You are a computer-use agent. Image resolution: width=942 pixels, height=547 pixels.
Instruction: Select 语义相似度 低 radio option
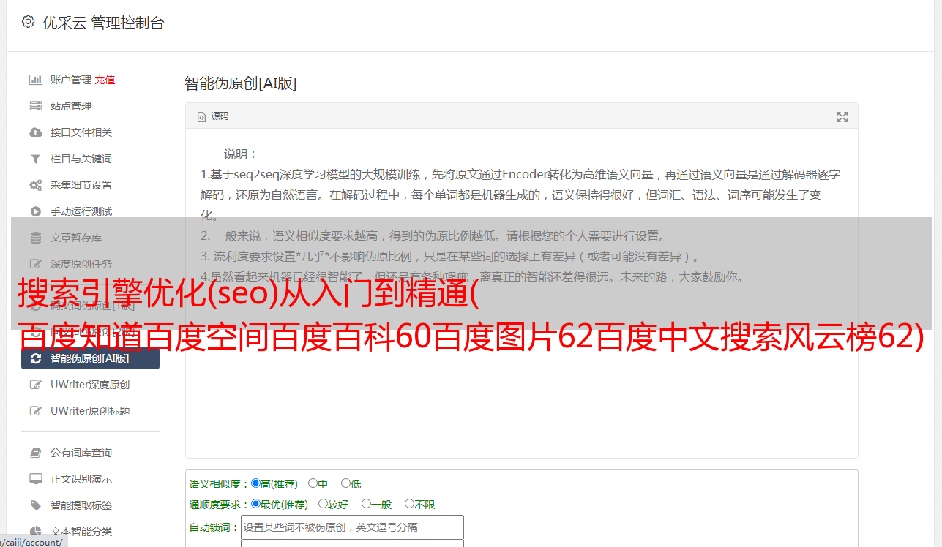(345, 483)
